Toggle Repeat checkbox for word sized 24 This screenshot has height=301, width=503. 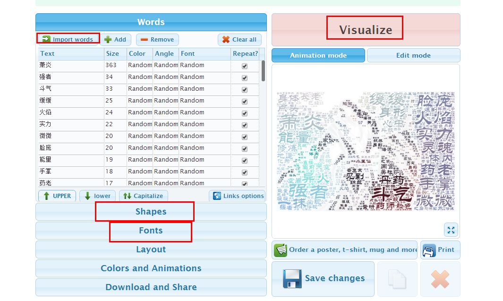[245, 113]
